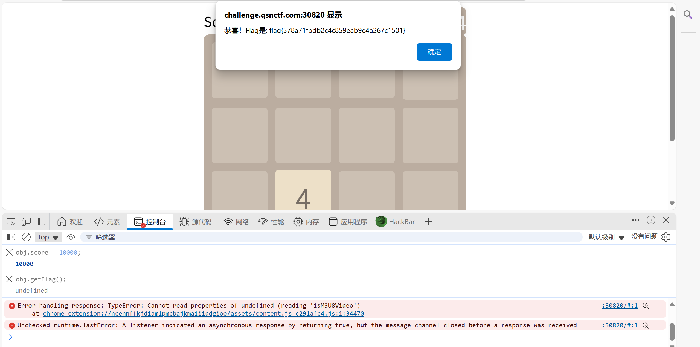Toggle device emulation icon
700x347 pixels.
pyautogui.click(x=26, y=221)
